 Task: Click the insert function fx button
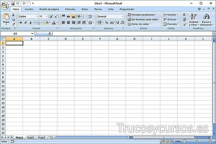click(x=50, y=34)
